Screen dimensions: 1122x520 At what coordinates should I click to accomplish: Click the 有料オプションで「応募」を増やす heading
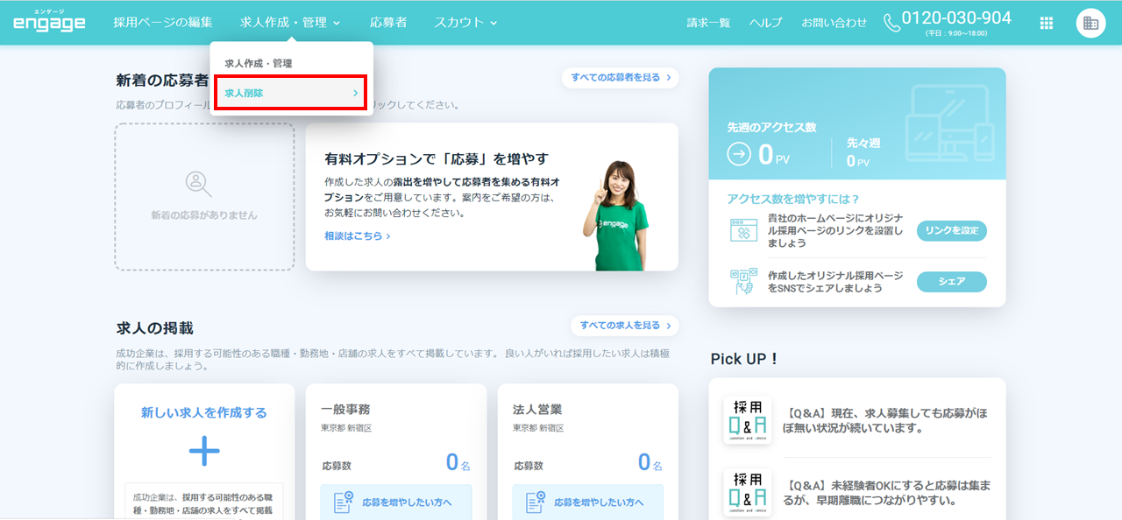click(437, 158)
